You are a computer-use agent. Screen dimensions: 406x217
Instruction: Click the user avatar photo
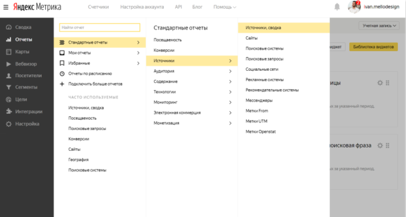354,7
